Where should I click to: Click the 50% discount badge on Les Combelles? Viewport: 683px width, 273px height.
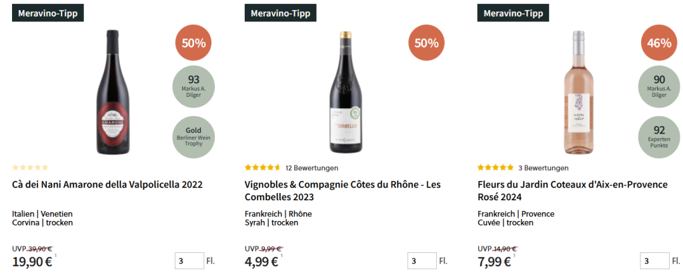click(x=426, y=43)
